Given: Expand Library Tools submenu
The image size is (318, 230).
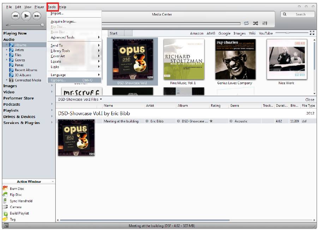Looking at the screenshot, I should click(74, 51).
